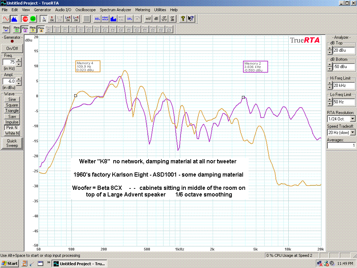Viewport: 357px width, 268px height.
Task: Click the show desktop quick launch icon
Action: (40, 264)
